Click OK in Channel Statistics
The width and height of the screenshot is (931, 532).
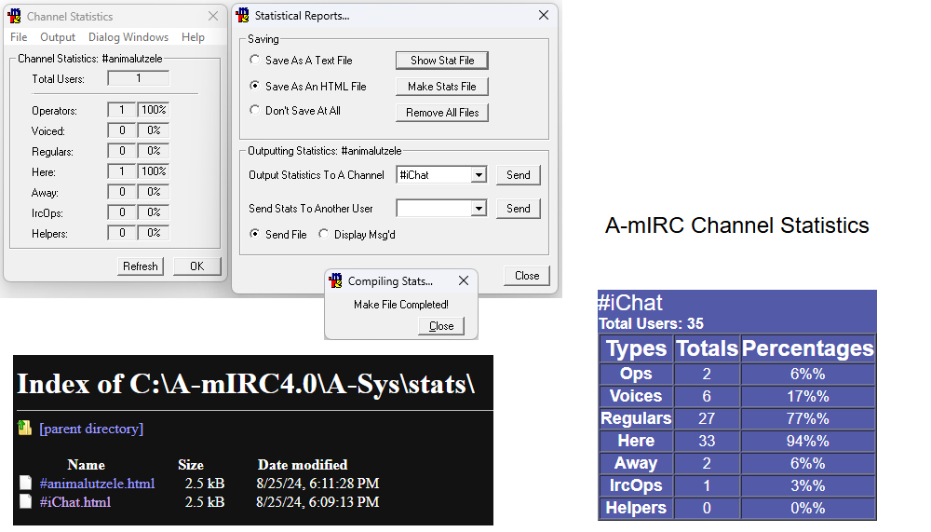(197, 266)
